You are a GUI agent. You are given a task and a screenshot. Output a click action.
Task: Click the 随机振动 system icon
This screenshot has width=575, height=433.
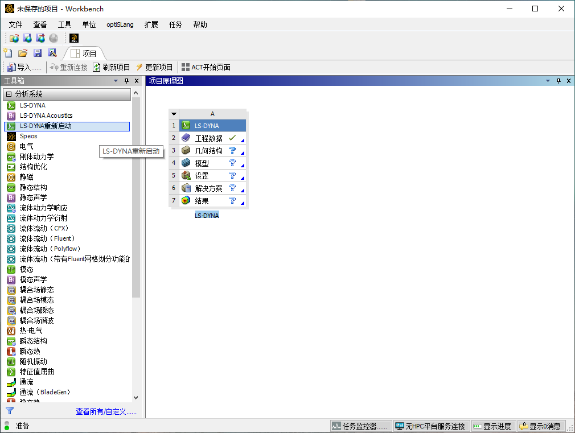(x=11, y=362)
